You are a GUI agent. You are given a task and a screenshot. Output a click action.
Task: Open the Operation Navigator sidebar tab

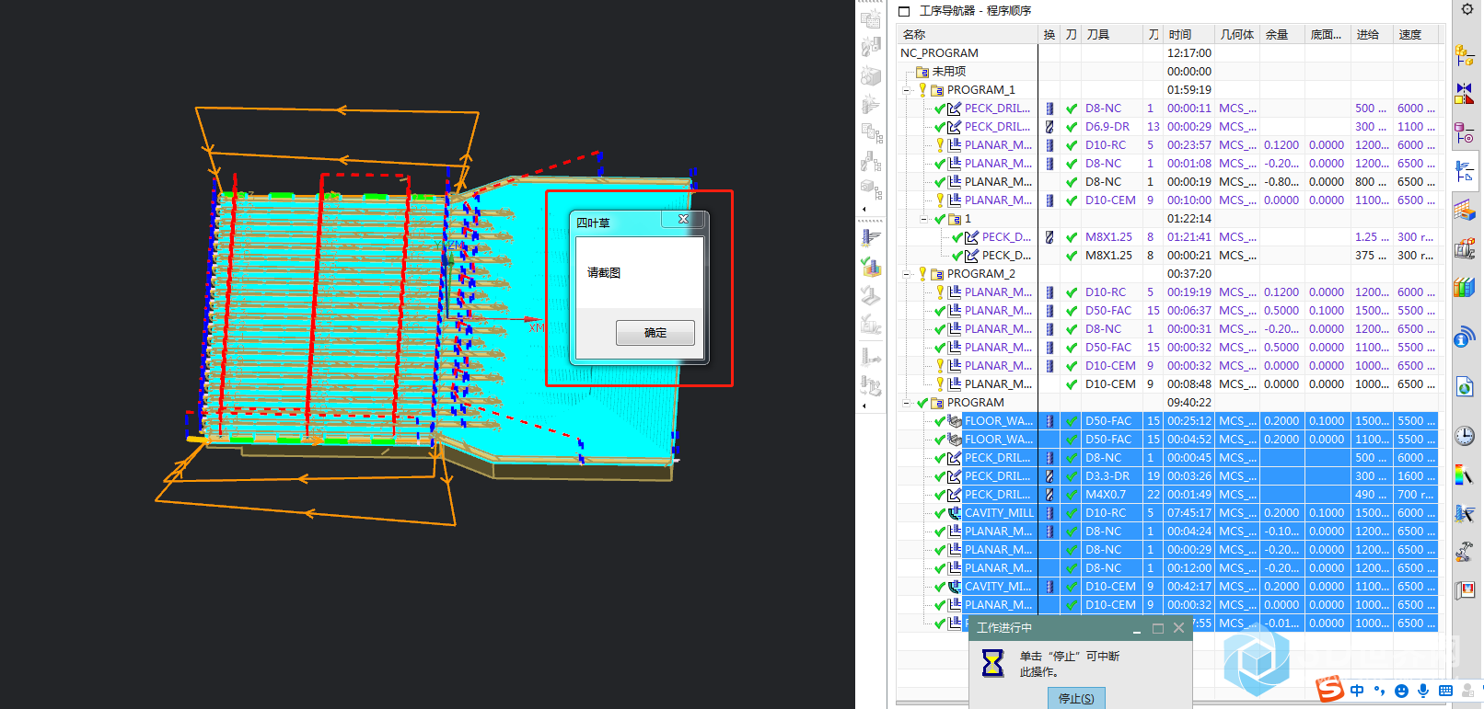pos(1465,172)
